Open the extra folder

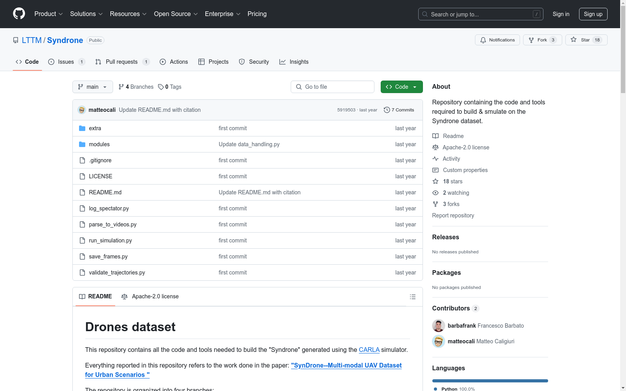[x=95, y=128]
